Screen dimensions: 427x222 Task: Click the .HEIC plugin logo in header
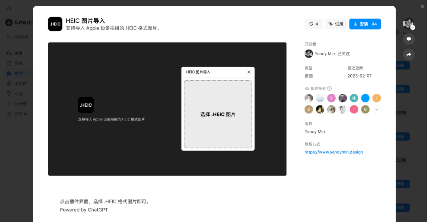(x=55, y=24)
